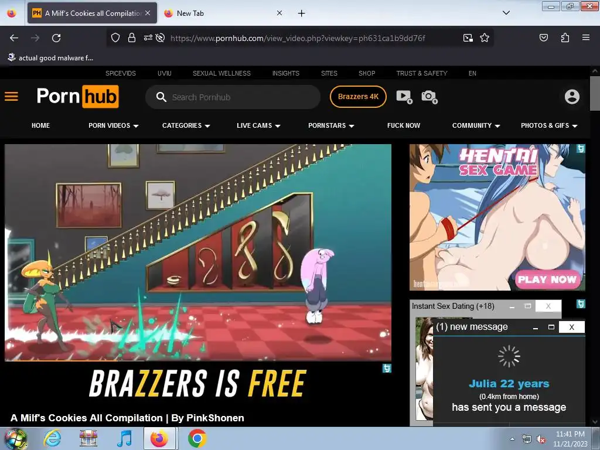
Task: Open the site permissions icon in address bar
Action: coord(148,37)
